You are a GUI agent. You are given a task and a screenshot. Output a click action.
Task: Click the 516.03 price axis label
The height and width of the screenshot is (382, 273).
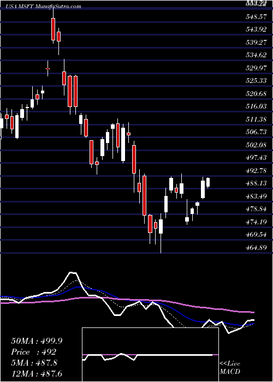256,106
